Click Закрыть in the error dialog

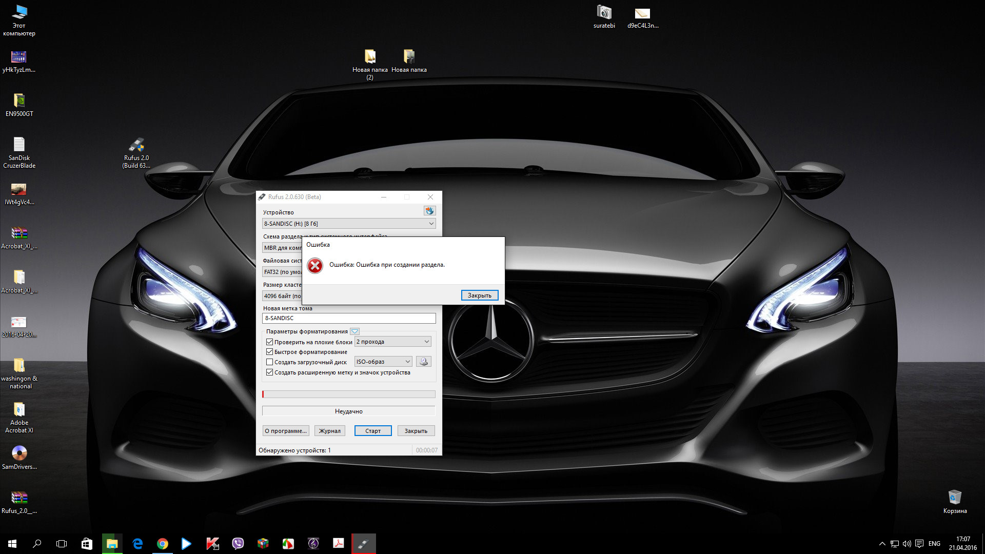pyautogui.click(x=479, y=295)
